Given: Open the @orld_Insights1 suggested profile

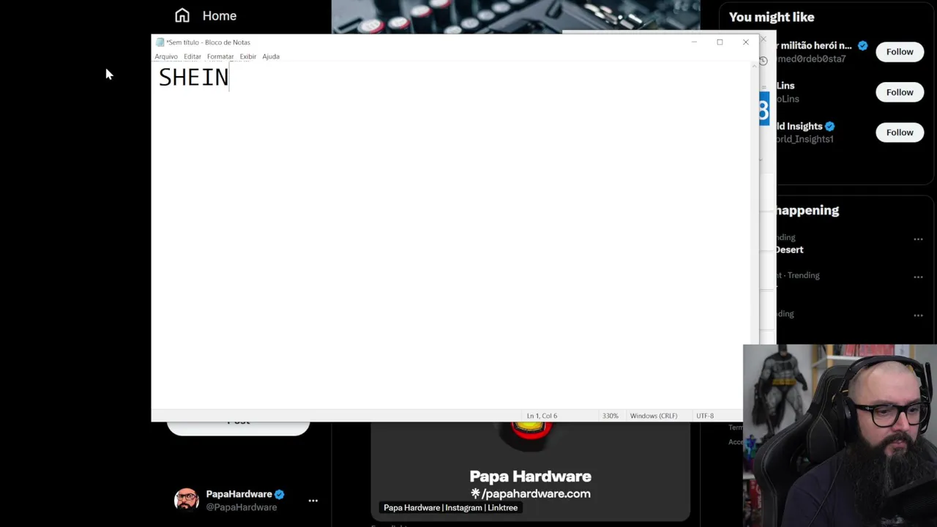Looking at the screenshot, I should point(805,139).
